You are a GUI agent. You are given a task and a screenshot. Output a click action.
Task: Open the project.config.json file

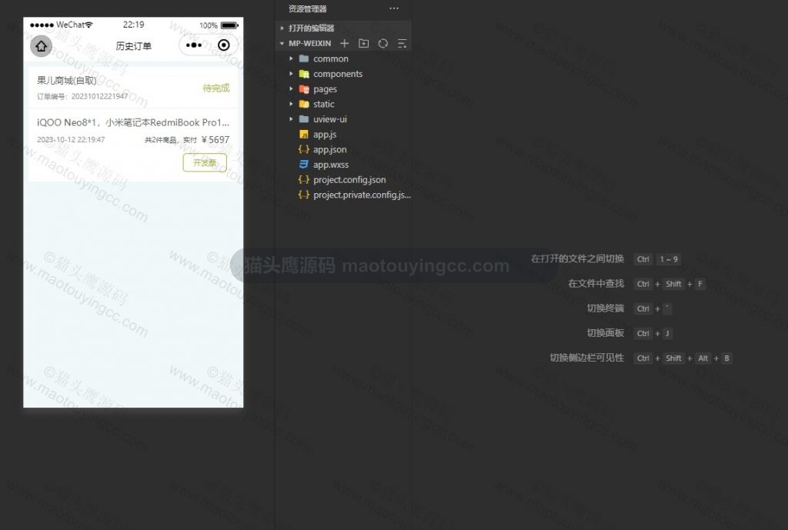(x=349, y=179)
